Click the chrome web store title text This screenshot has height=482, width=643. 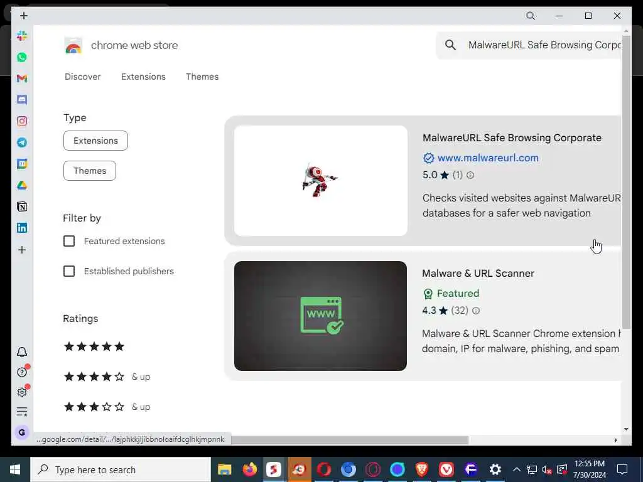134,45
